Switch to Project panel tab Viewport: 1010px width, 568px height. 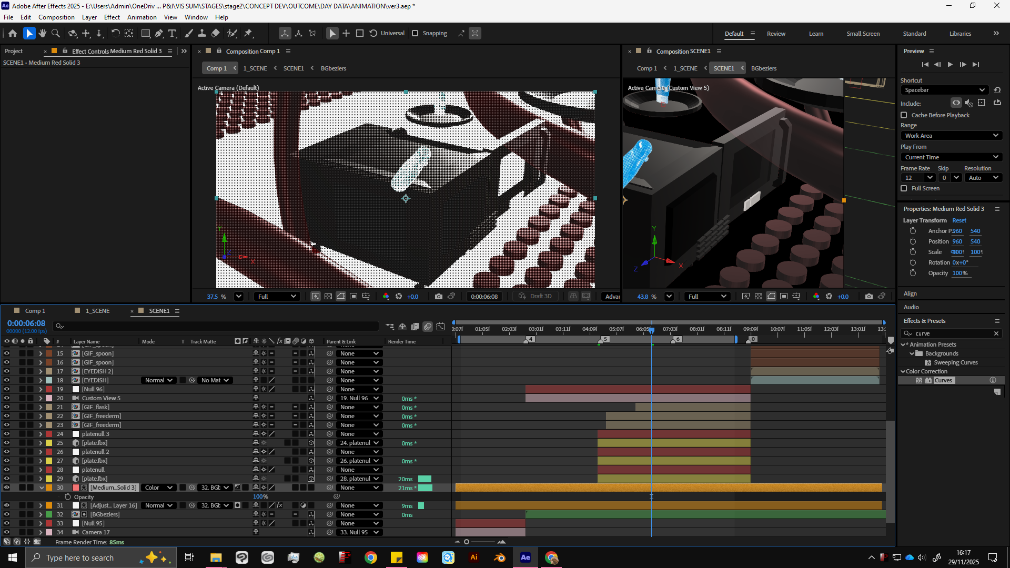pos(14,51)
